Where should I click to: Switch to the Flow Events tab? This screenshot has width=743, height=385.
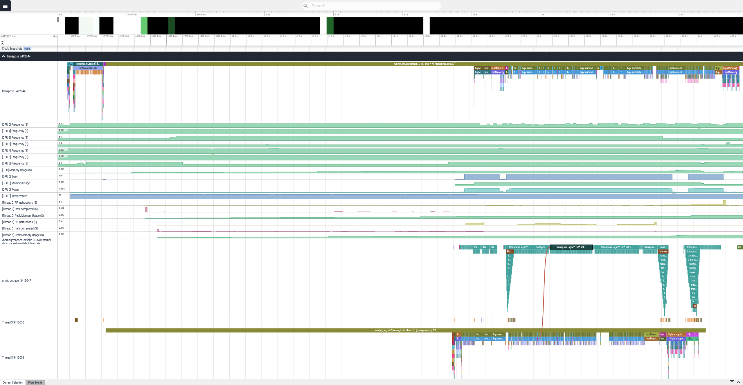(35, 382)
